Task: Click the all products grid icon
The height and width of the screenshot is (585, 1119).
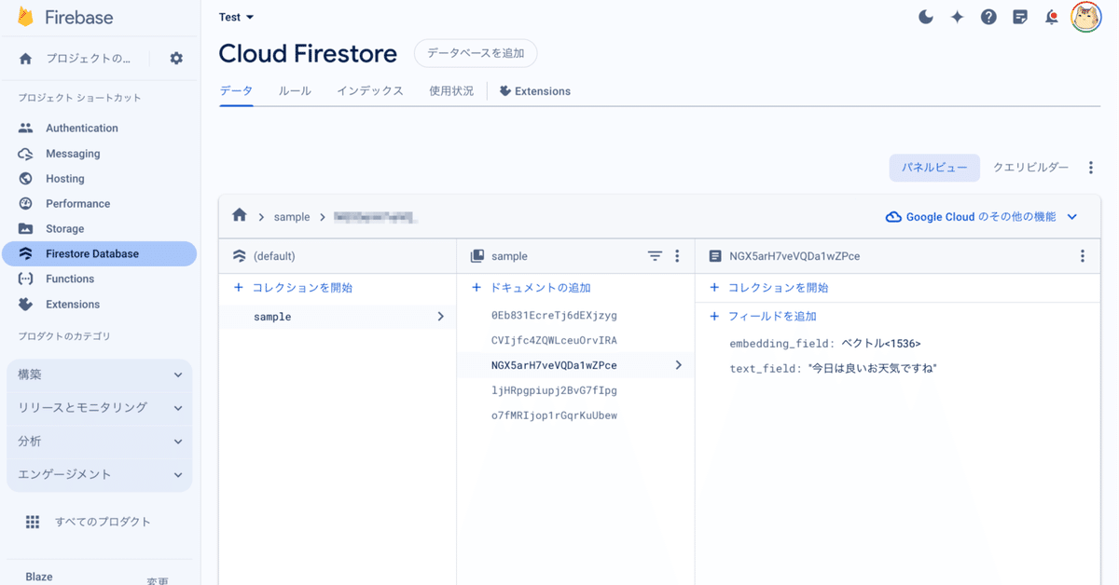Action: click(x=33, y=523)
